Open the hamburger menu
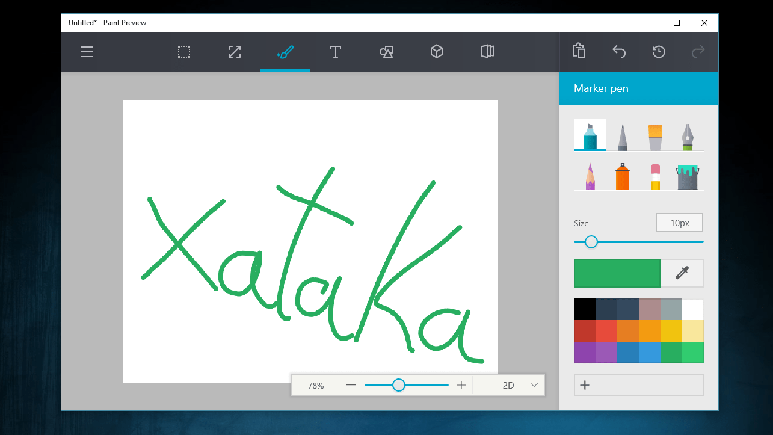 point(87,52)
